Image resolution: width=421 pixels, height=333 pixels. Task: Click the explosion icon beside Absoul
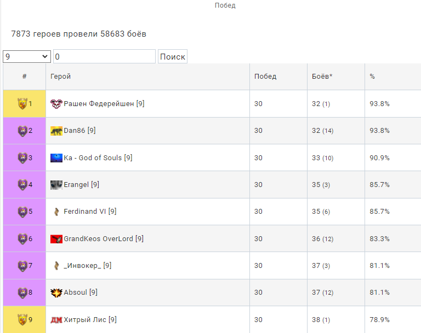pos(56,293)
